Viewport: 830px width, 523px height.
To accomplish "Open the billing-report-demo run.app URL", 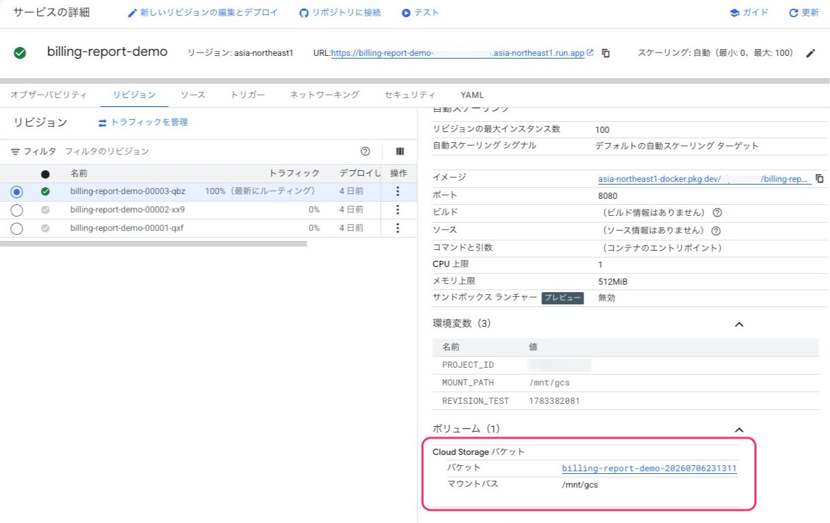I will (x=458, y=53).
